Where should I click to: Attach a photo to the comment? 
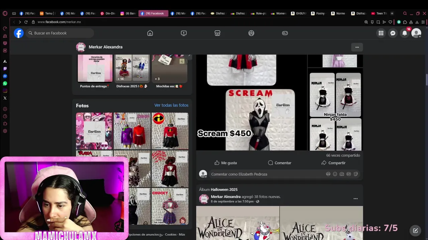342,174
